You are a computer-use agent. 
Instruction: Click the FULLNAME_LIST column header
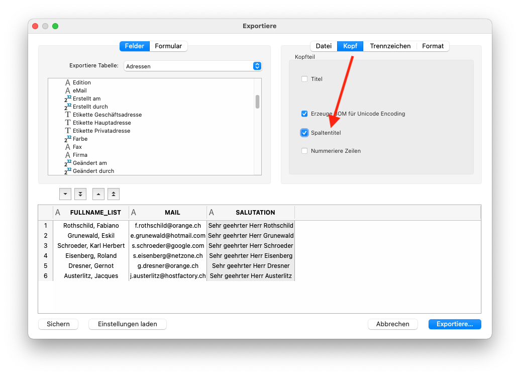[91, 213]
